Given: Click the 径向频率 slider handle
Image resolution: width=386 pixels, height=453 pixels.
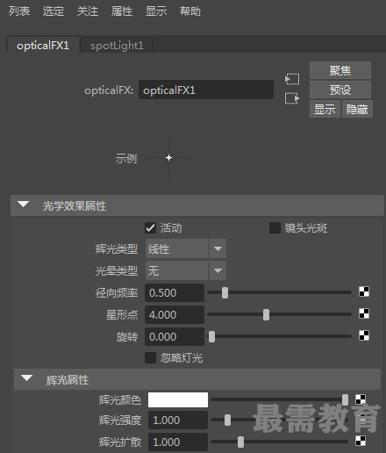Looking at the screenshot, I should coord(225,292).
